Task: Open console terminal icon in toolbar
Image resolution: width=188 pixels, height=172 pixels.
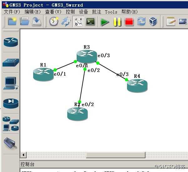Action: coord(91,22)
